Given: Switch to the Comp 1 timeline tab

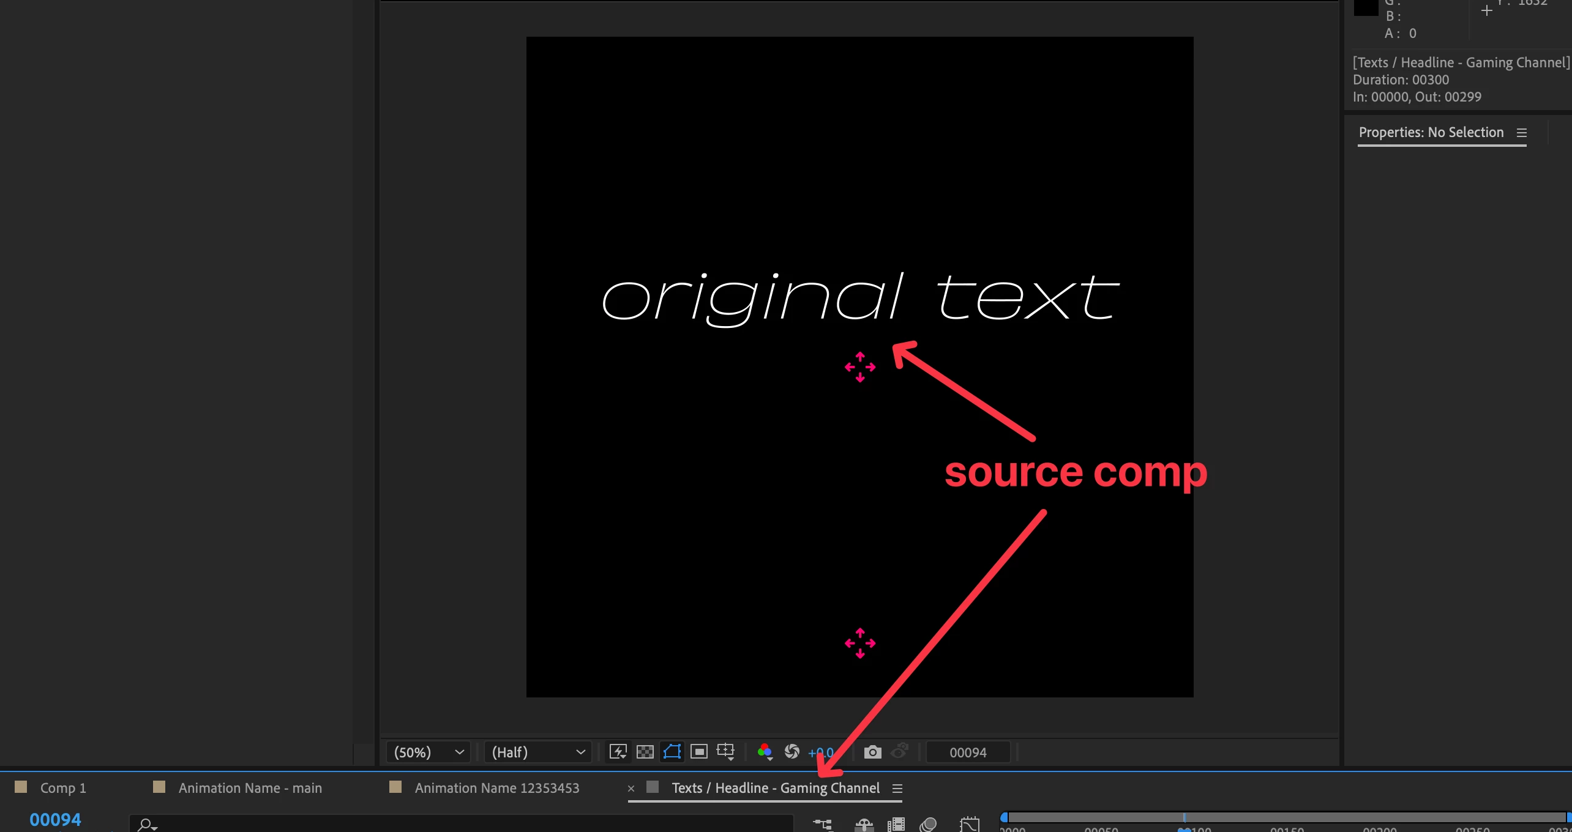Looking at the screenshot, I should (x=63, y=788).
